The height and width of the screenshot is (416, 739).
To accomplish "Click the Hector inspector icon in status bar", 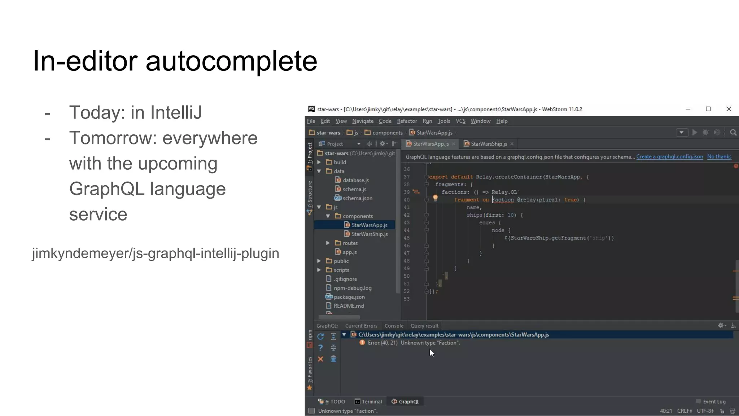I will pos(733,411).
